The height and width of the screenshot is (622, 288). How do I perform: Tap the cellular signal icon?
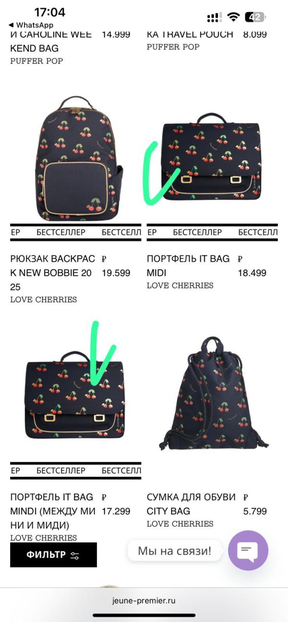click(214, 18)
